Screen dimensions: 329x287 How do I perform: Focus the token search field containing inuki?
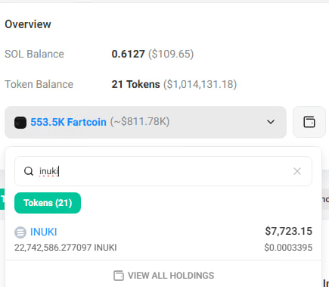(x=163, y=171)
